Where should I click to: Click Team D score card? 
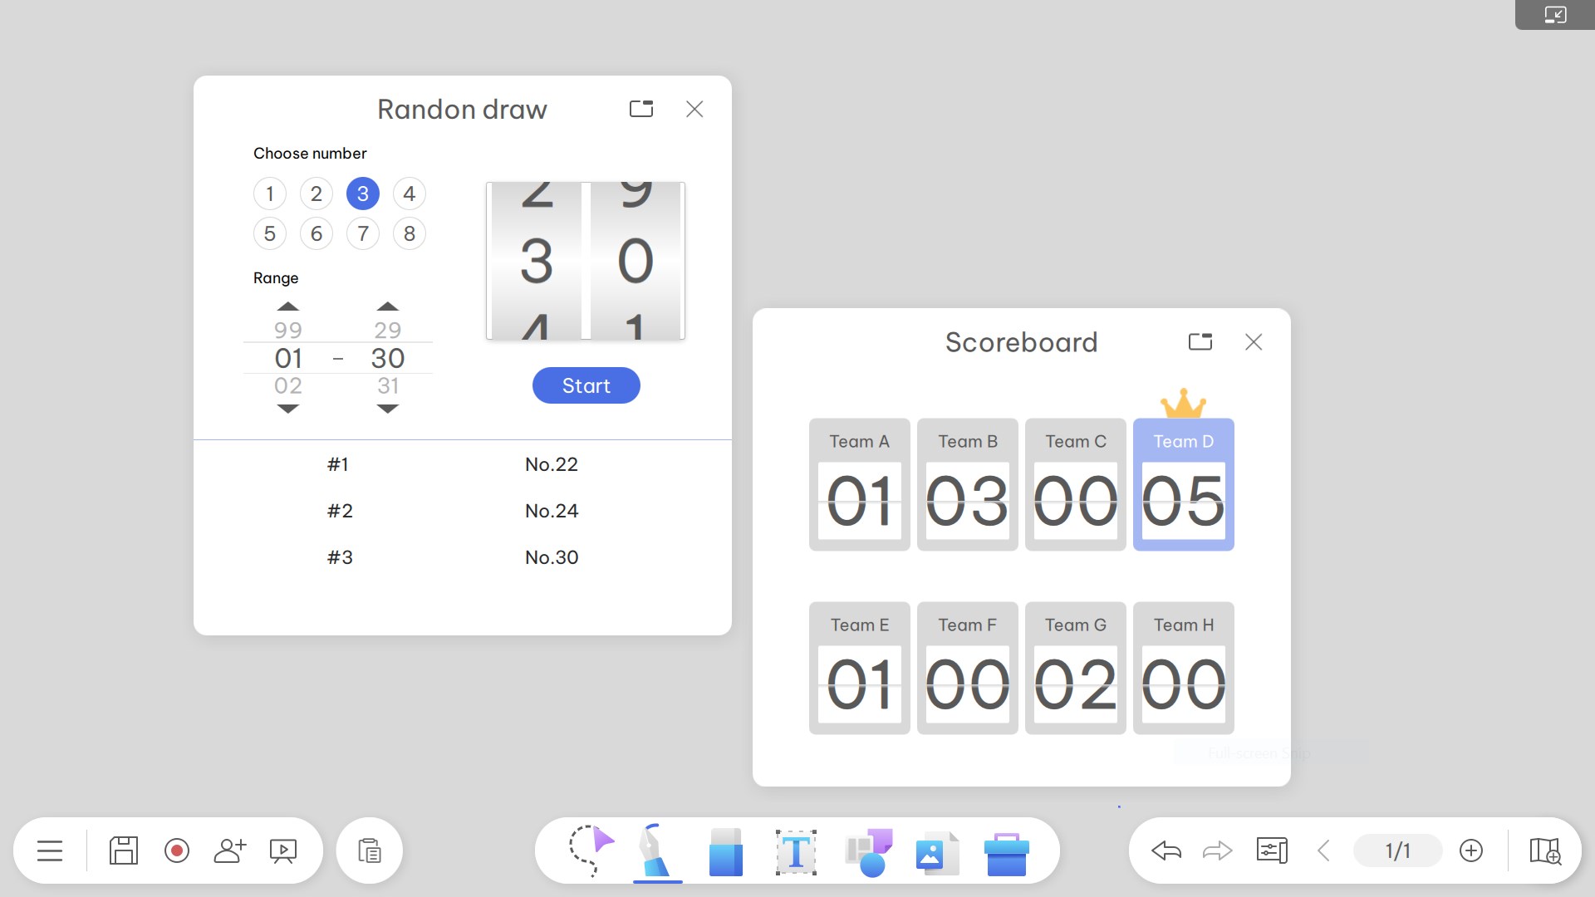point(1183,485)
